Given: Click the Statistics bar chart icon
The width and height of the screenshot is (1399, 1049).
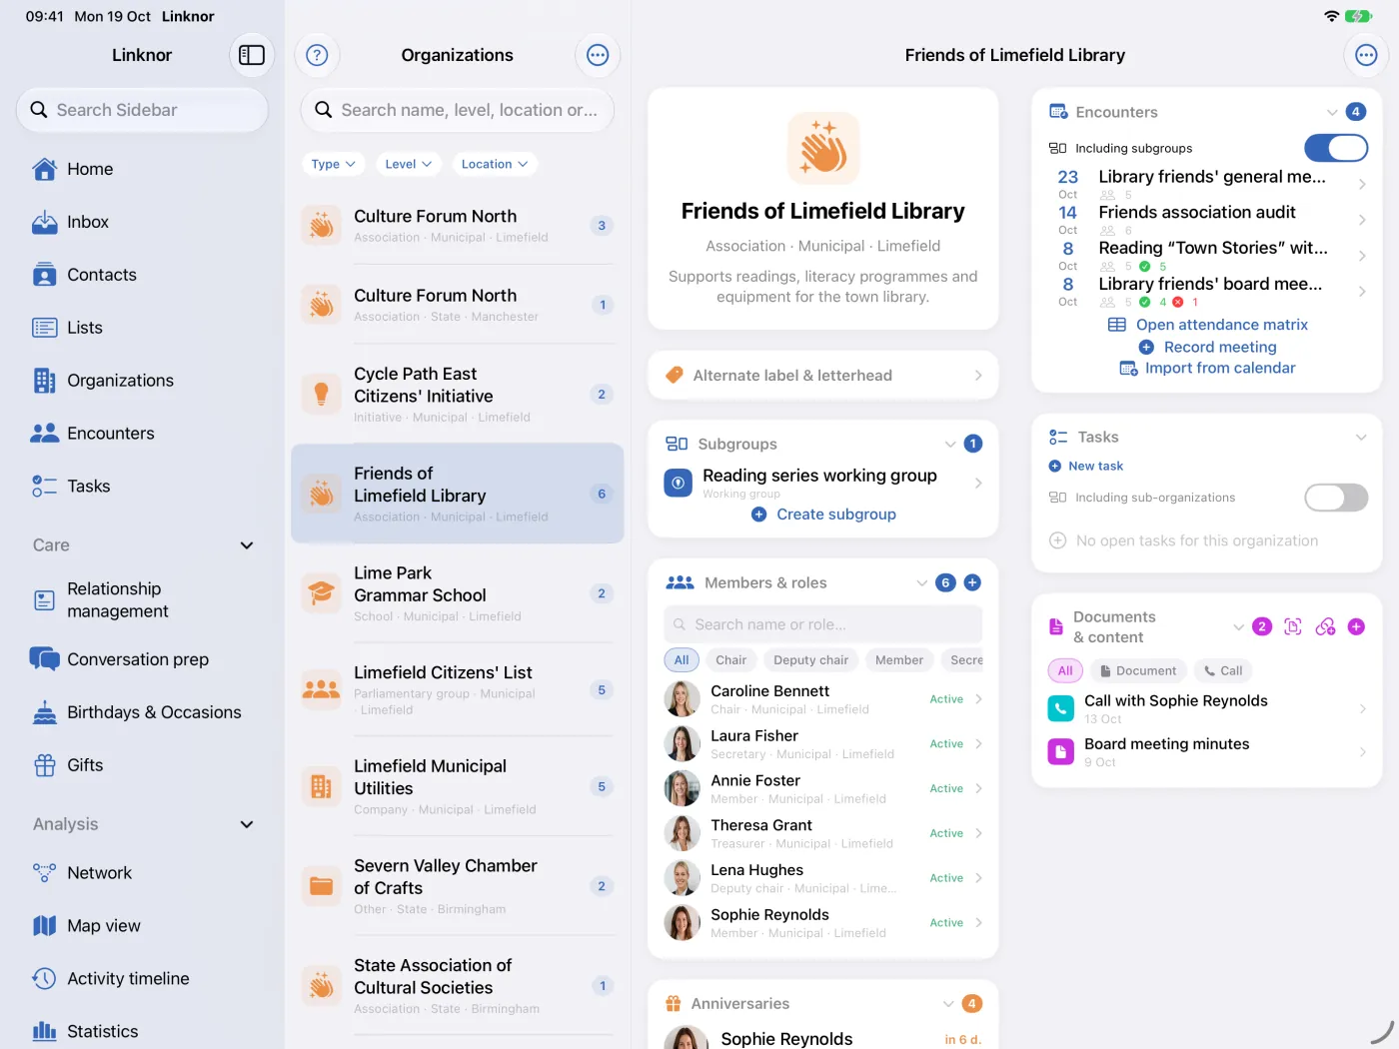Looking at the screenshot, I should tap(45, 1032).
